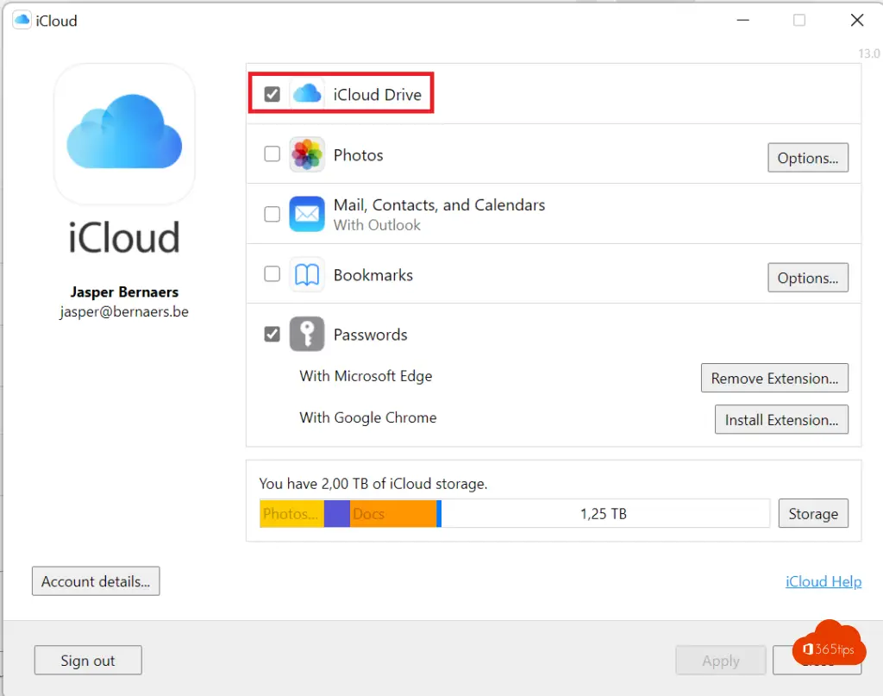This screenshot has height=696, width=883.
Task: Click the large iCloud logo
Action: point(124,133)
